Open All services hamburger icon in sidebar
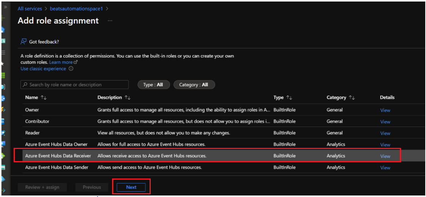426x197 pixels. (3, 52)
